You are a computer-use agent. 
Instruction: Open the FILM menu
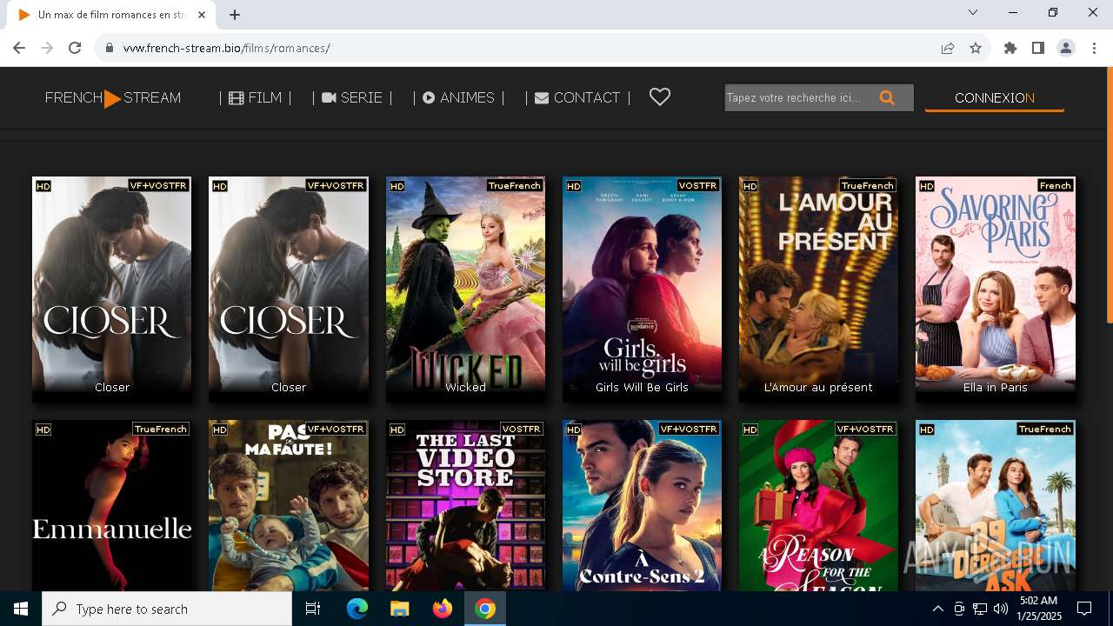click(x=256, y=97)
